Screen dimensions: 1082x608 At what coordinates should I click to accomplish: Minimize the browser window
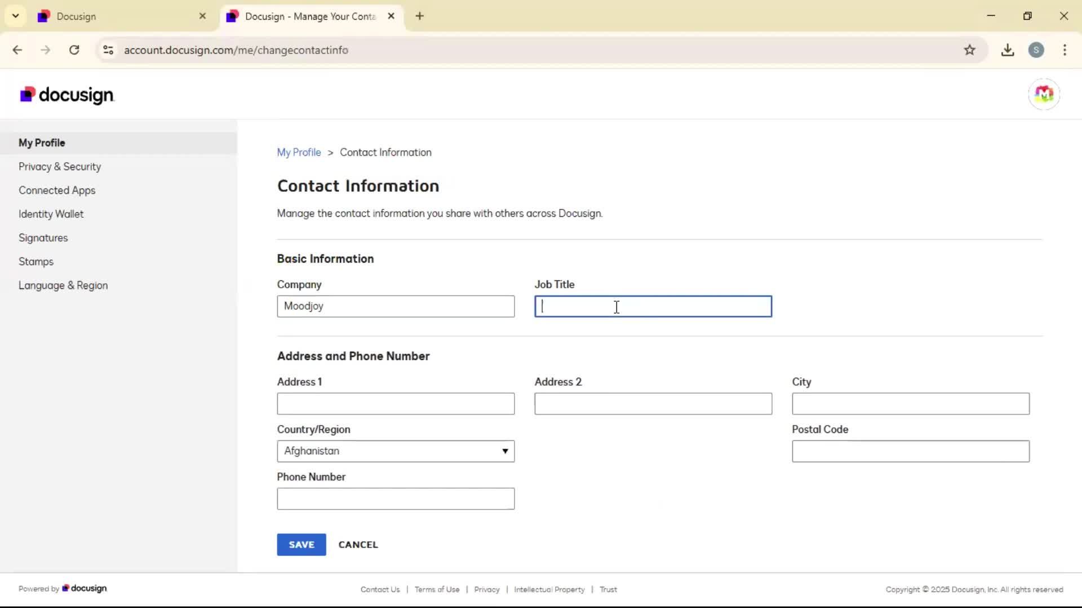pos(991,16)
